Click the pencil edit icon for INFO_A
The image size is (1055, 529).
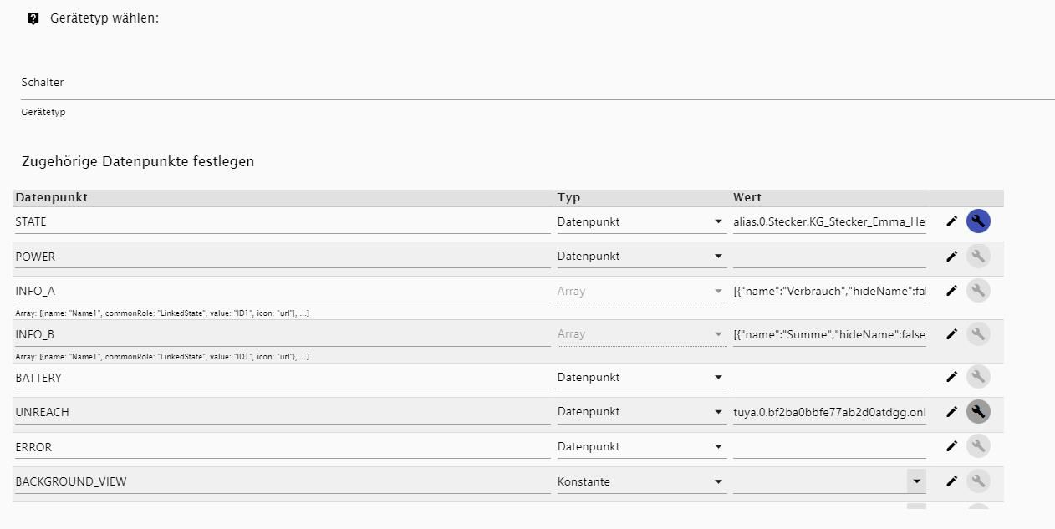click(x=951, y=291)
